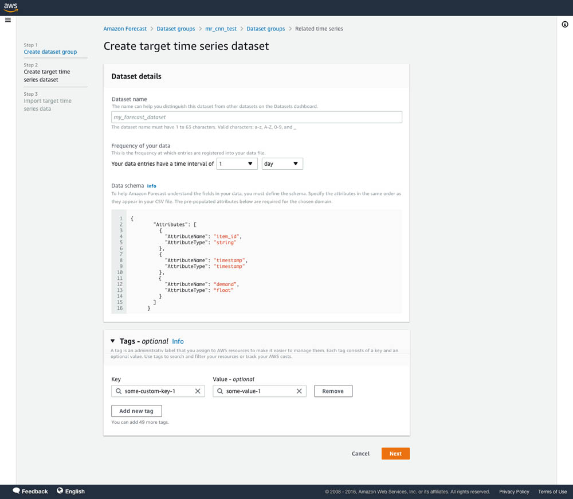Remove the some-custom-key-1 tag

pyautogui.click(x=333, y=391)
